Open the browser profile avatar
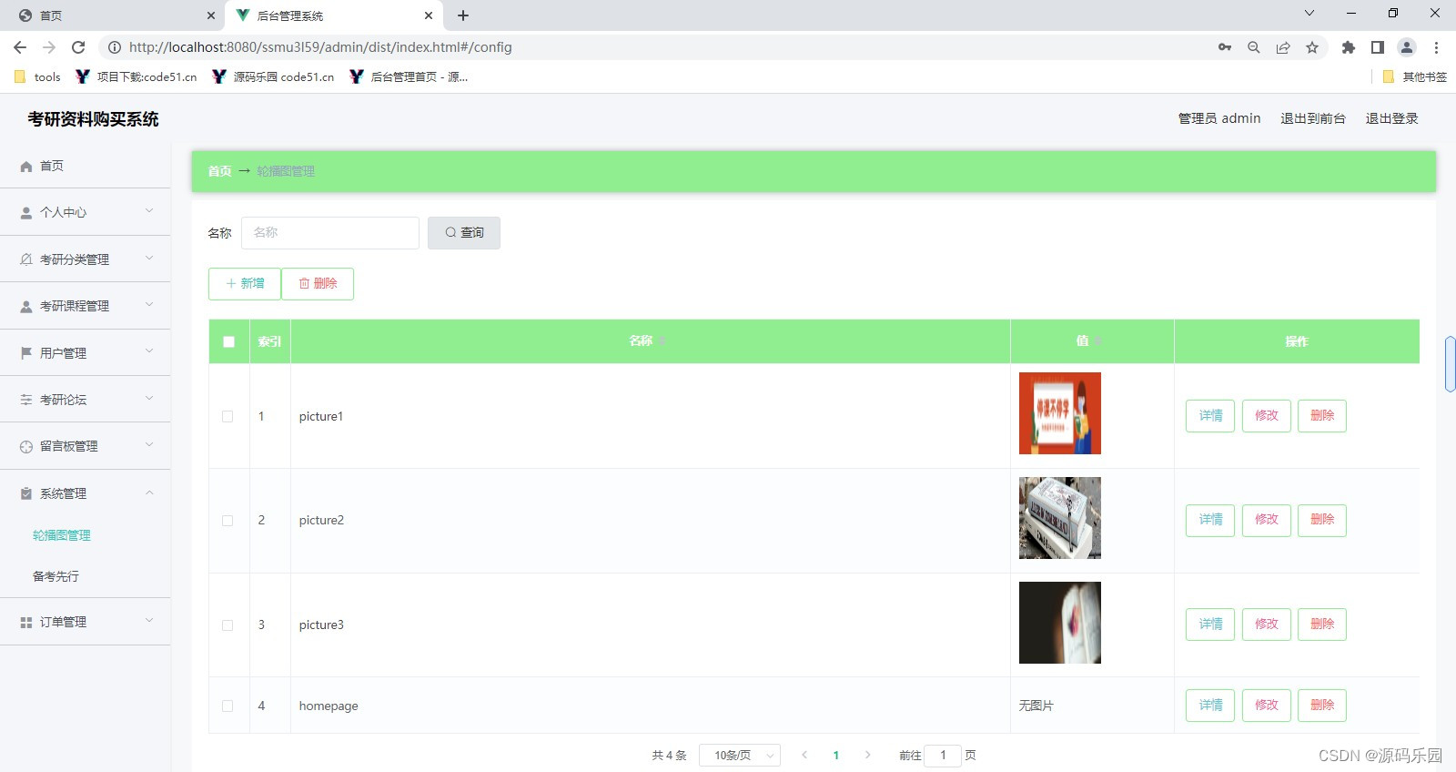Image resolution: width=1456 pixels, height=772 pixels. [1407, 47]
